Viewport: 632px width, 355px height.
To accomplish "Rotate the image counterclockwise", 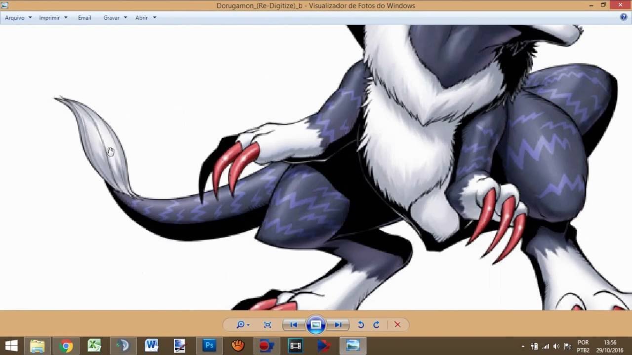I will (361, 324).
